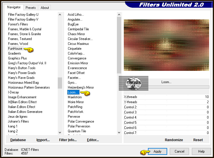Image resolution: width=214 pixels, height=158 pixels.
Task: Select Graphics Plus category
Action: click(18, 58)
